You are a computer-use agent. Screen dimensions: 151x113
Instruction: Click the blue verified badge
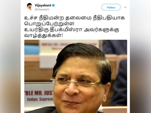[53, 5]
